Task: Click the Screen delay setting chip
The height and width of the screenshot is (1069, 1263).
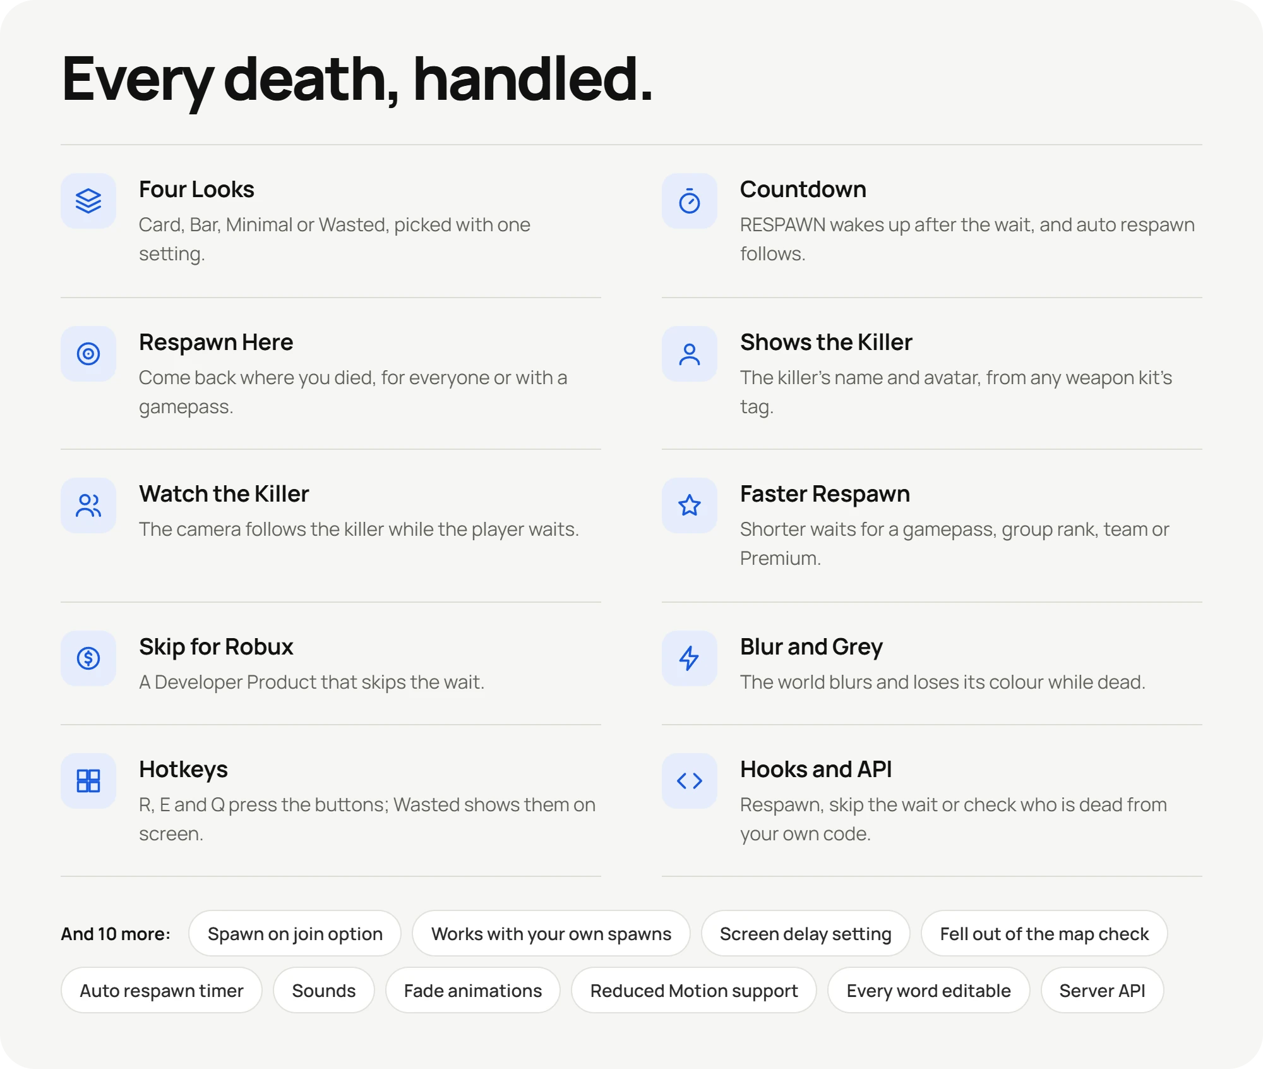Action: 806,933
